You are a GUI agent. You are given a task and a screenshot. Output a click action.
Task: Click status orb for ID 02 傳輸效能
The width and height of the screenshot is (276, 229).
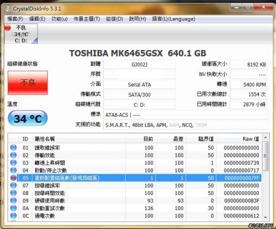[13, 155]
